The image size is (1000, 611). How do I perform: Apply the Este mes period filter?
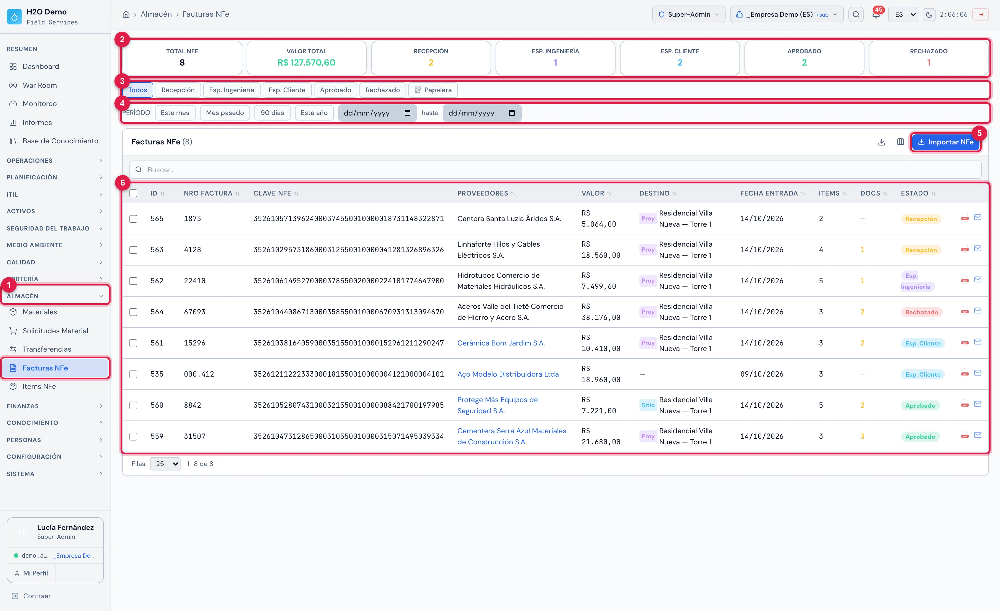175,113
